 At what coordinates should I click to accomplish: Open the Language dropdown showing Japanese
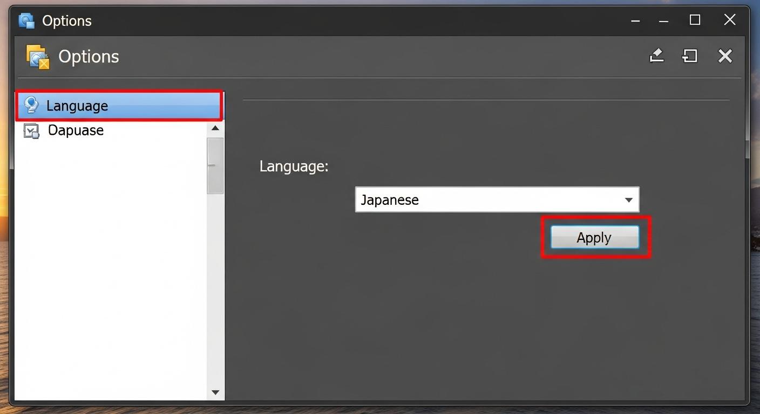pos(497,199)
